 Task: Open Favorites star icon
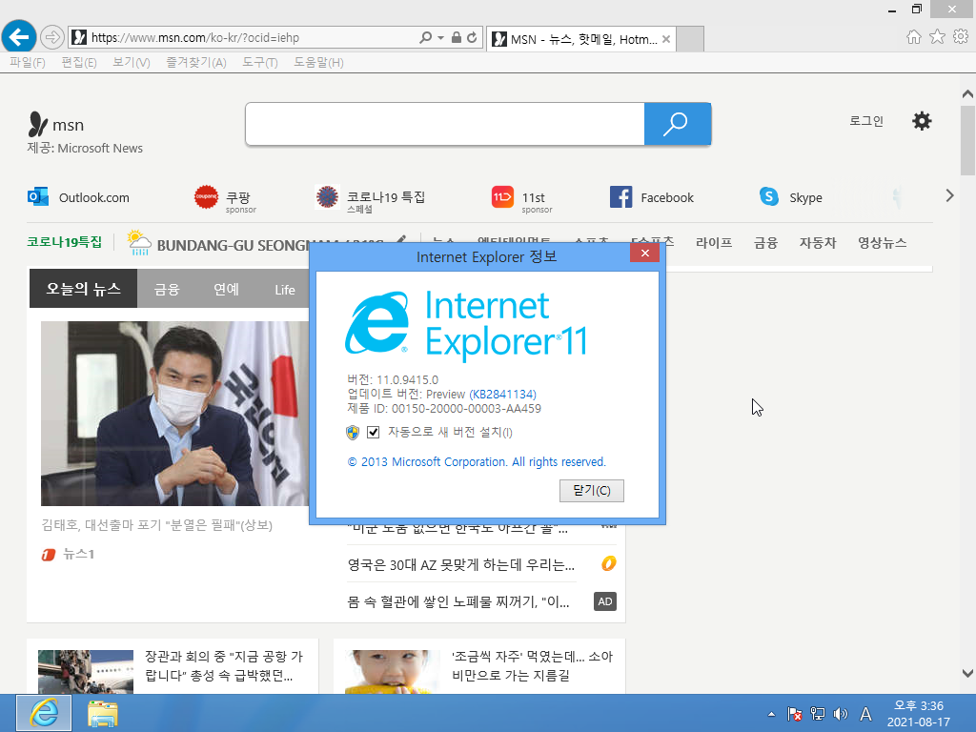pos(937,37)
